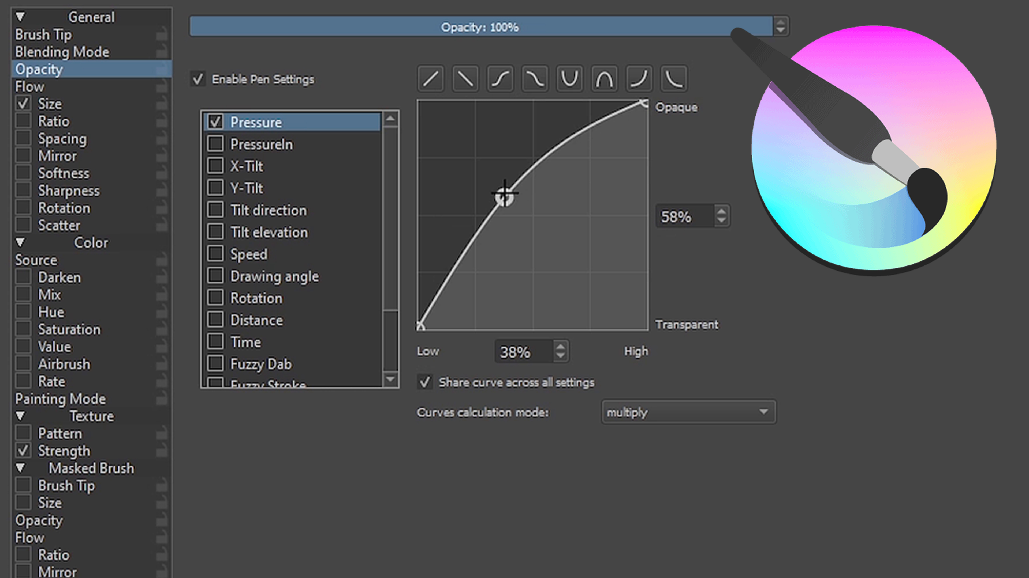Collapse the Texture category

coord(20,416)
